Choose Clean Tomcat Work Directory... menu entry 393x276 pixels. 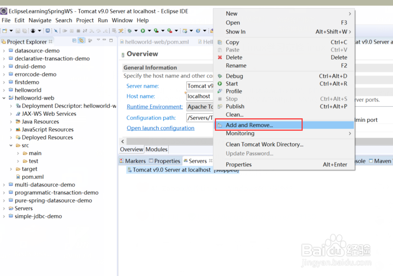click(x=285, y=144)
